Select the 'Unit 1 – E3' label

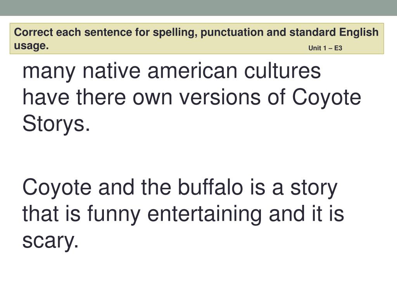(325, 48)
